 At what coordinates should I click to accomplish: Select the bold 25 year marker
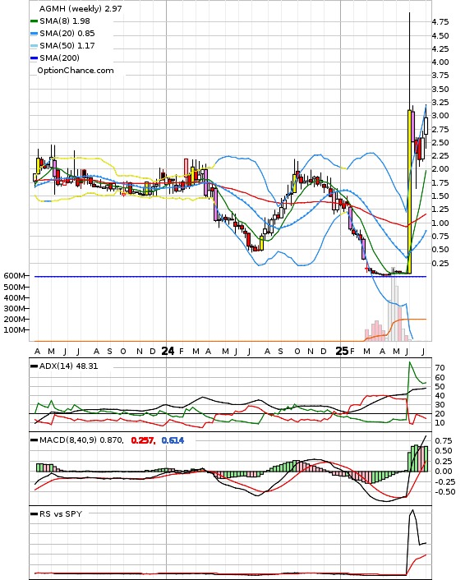tap(342, 351)
